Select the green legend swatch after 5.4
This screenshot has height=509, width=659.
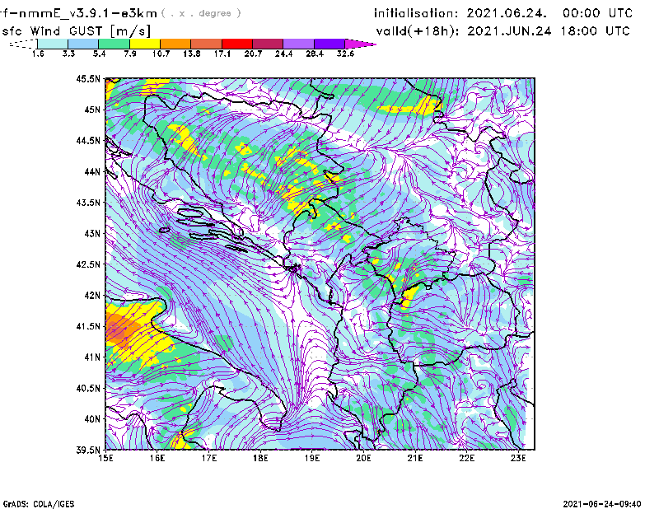click(114, 44)
